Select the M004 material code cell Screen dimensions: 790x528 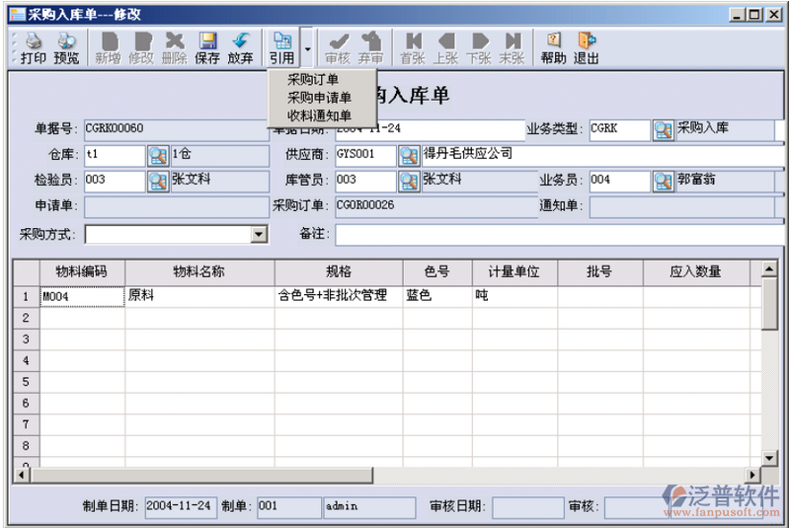(x=82, y=296)
